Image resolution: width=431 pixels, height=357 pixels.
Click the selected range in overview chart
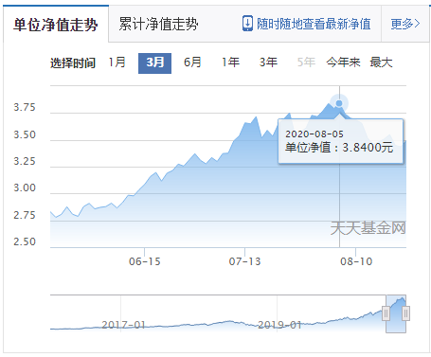click(396, 313)
